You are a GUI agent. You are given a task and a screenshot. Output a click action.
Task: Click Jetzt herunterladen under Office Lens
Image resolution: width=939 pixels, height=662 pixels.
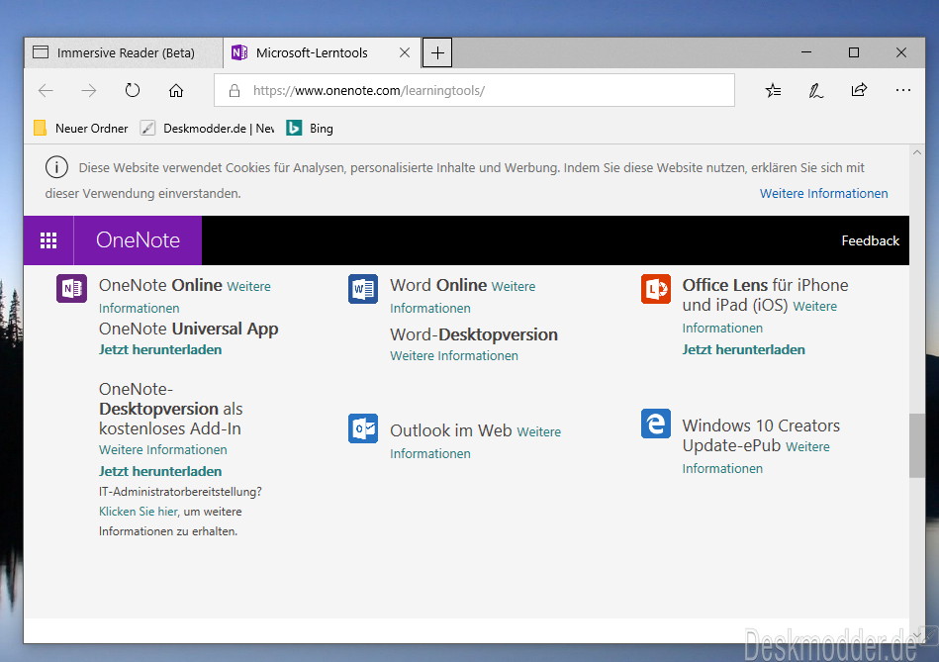point(743,349)
